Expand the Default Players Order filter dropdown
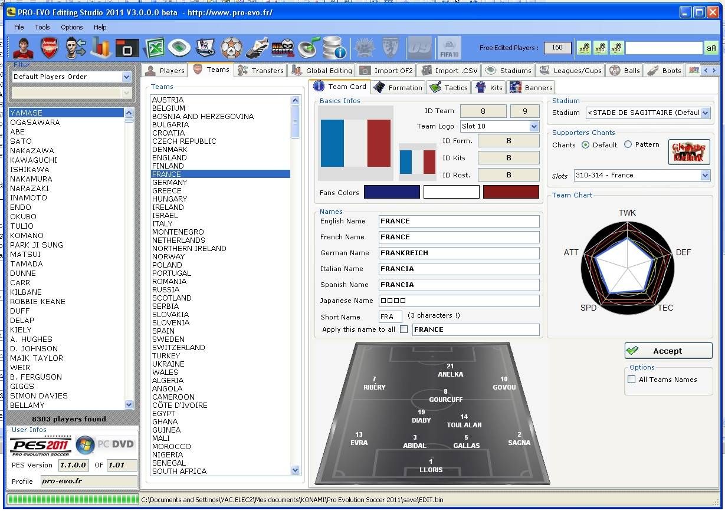 coord(126,77)
